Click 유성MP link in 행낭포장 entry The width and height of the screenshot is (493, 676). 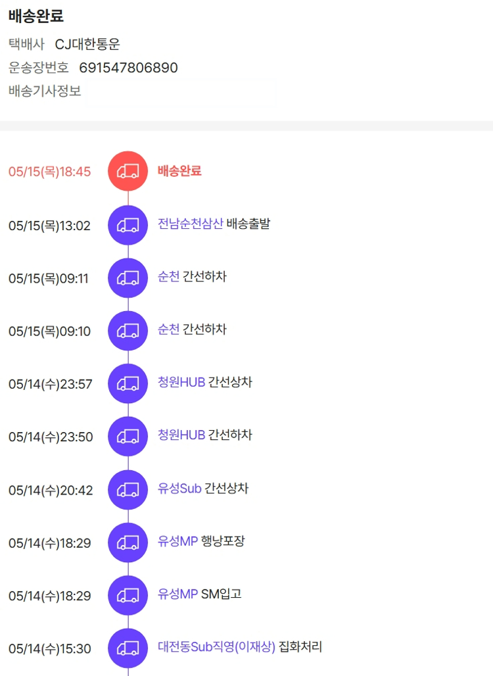[x=177, y=541]
